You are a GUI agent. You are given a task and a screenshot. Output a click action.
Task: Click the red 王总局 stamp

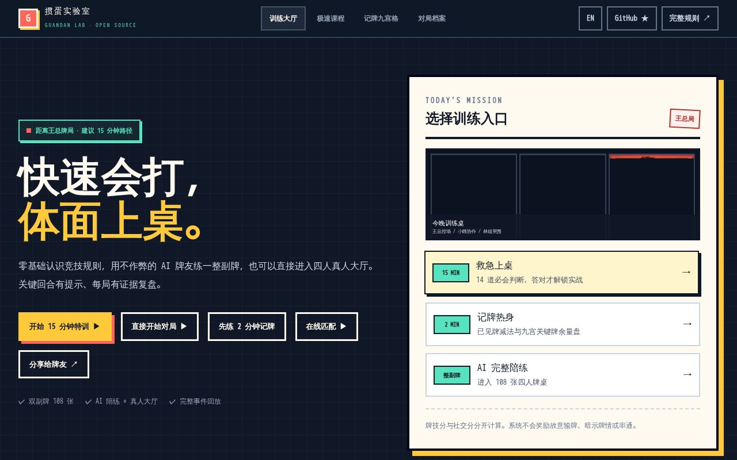(x=685, y=118)
